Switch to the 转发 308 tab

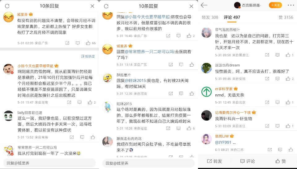point(210,17)
